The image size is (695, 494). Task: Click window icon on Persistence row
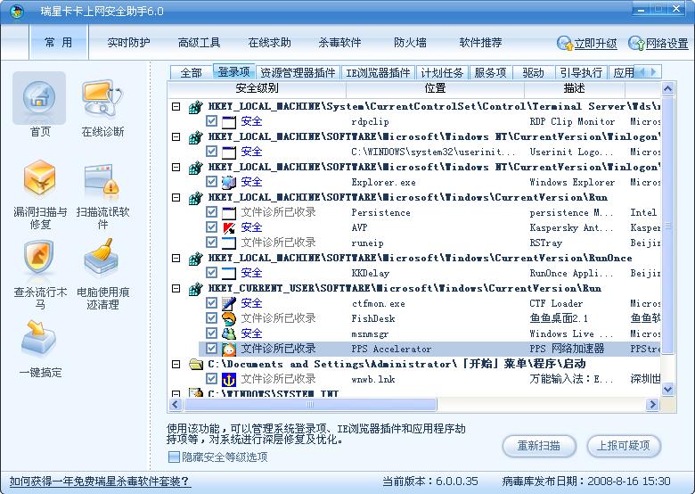point(229,213)
